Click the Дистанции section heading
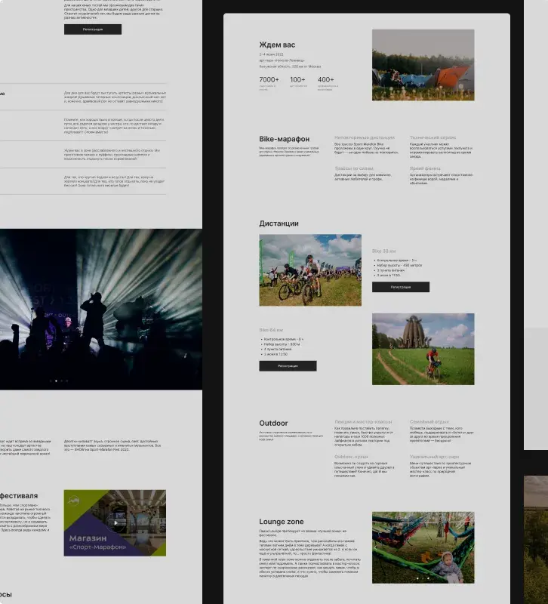This screenshot has width=548, height=604. [x=279, y=223]
